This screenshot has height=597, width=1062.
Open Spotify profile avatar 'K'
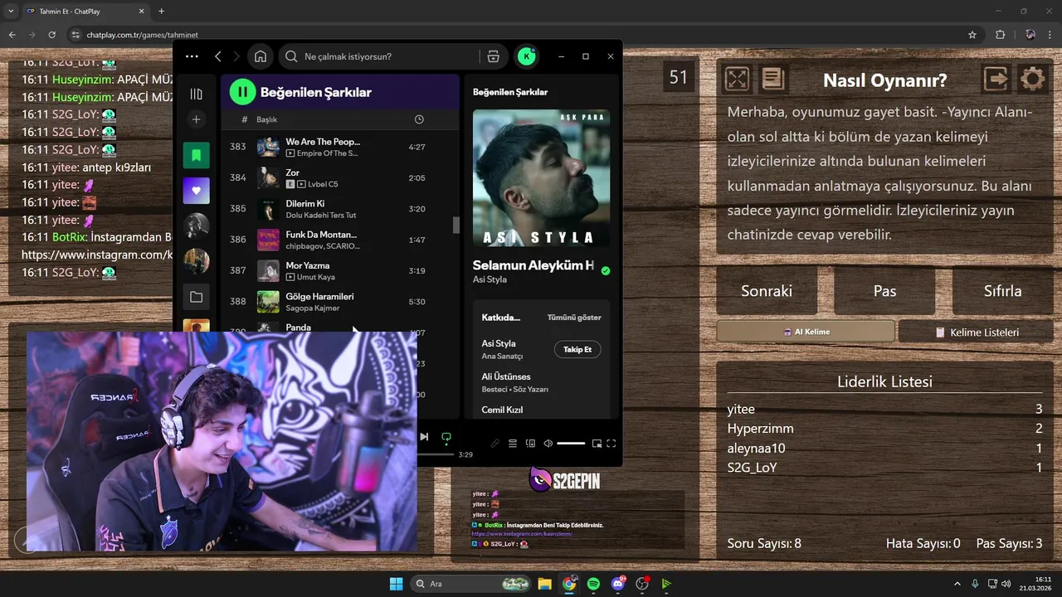coord(527,56)
